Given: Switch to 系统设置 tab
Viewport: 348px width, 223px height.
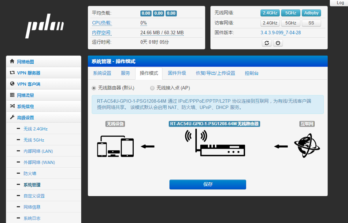Looking at the screenshot, I should click(x=102, y=73).
